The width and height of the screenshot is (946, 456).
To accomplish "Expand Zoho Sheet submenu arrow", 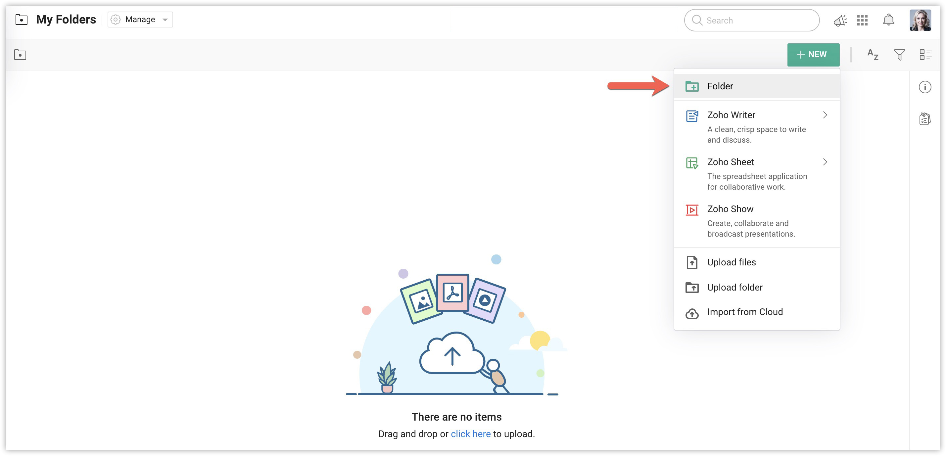I will click(825, 162).
